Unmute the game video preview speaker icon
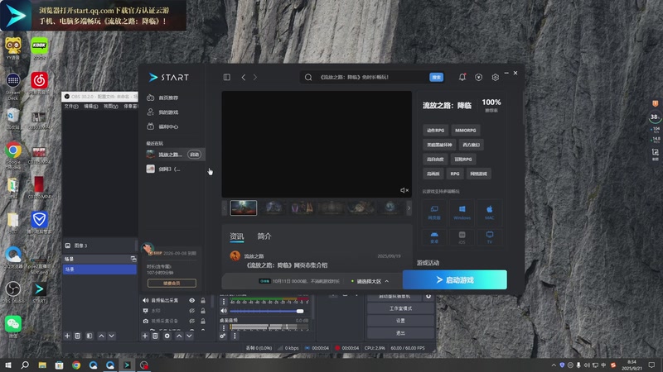This screenshot has width=663, height=372. [404, 190]
